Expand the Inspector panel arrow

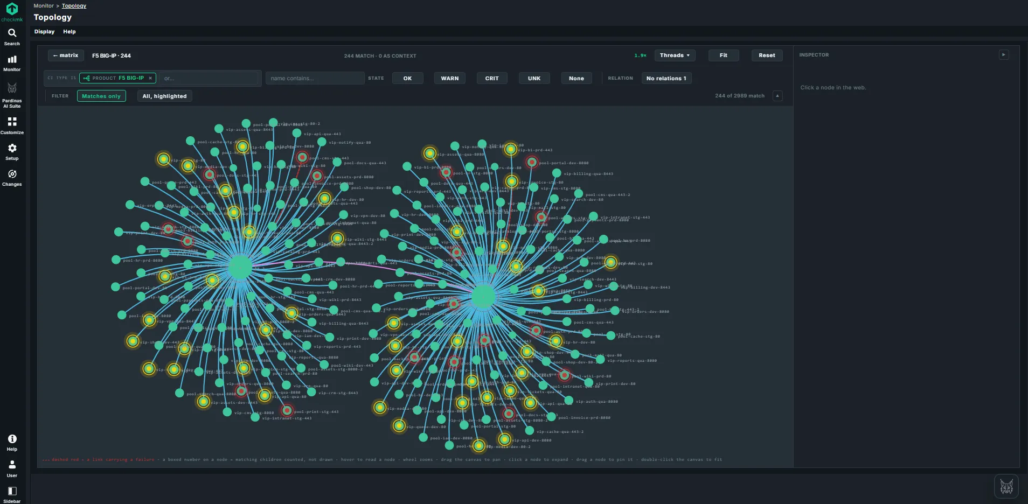pos(1004,54)
